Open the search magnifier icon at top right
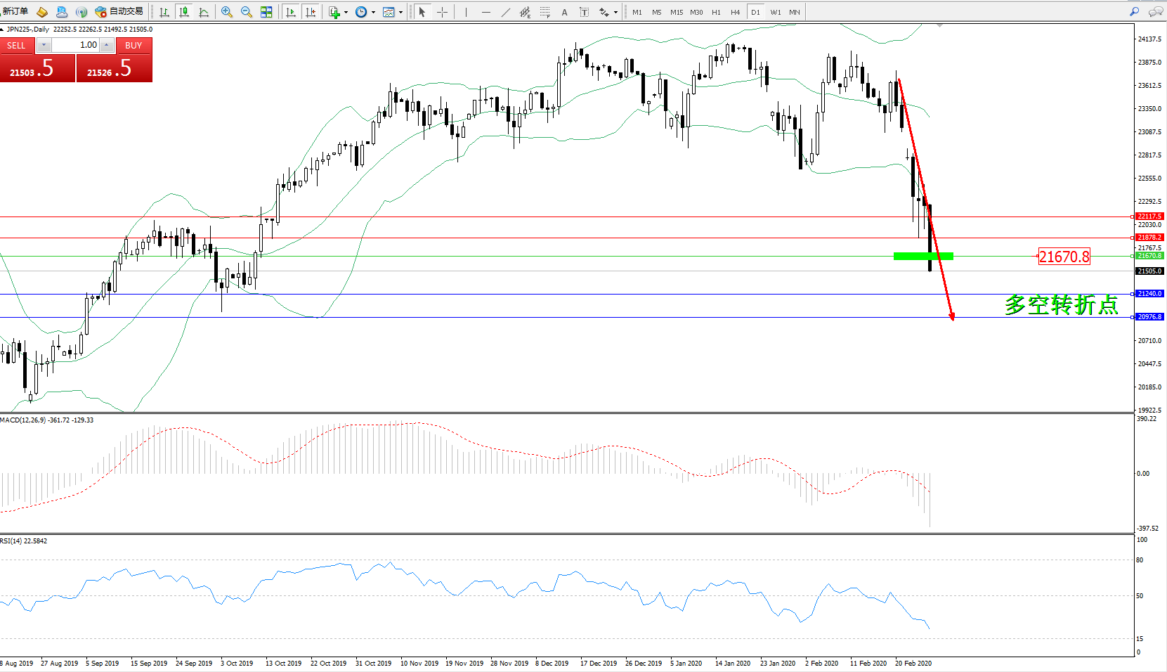Viewport: 1167px width, 672px height. click(x=1134, y=12)
